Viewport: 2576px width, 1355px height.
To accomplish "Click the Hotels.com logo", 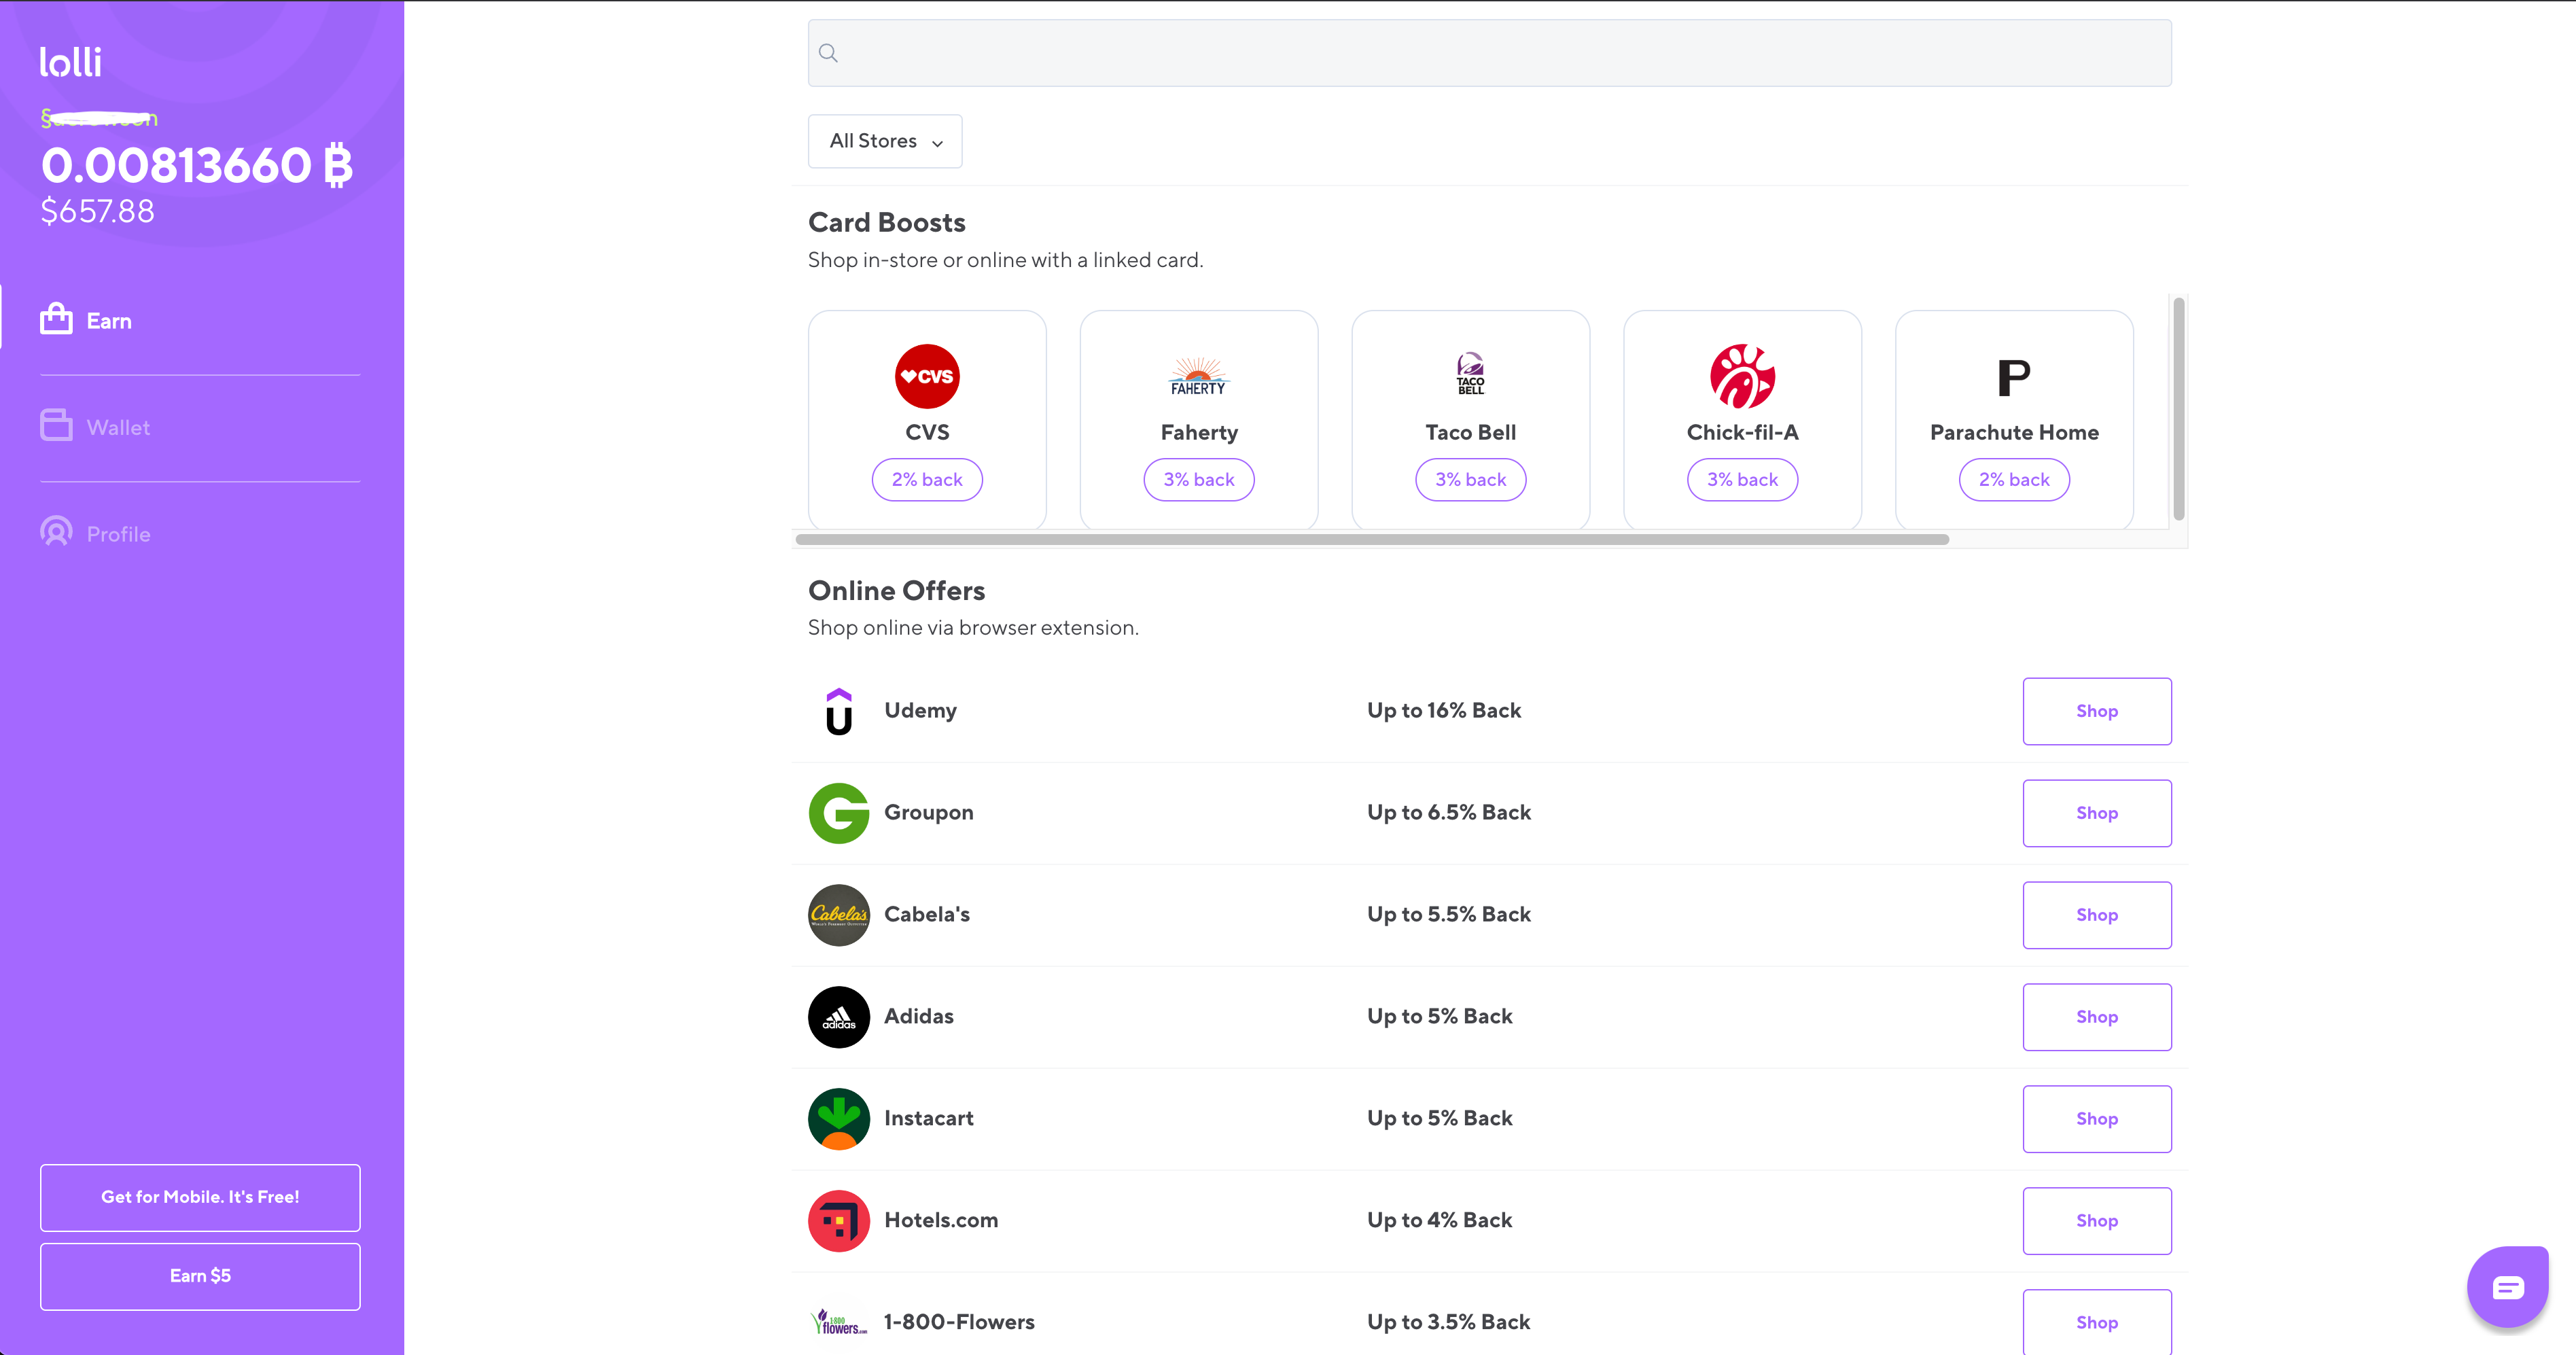I will [x=839, y=1221].
